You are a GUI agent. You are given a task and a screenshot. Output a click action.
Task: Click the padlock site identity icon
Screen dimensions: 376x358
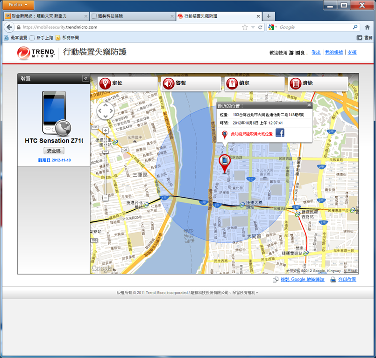[19, 28]
